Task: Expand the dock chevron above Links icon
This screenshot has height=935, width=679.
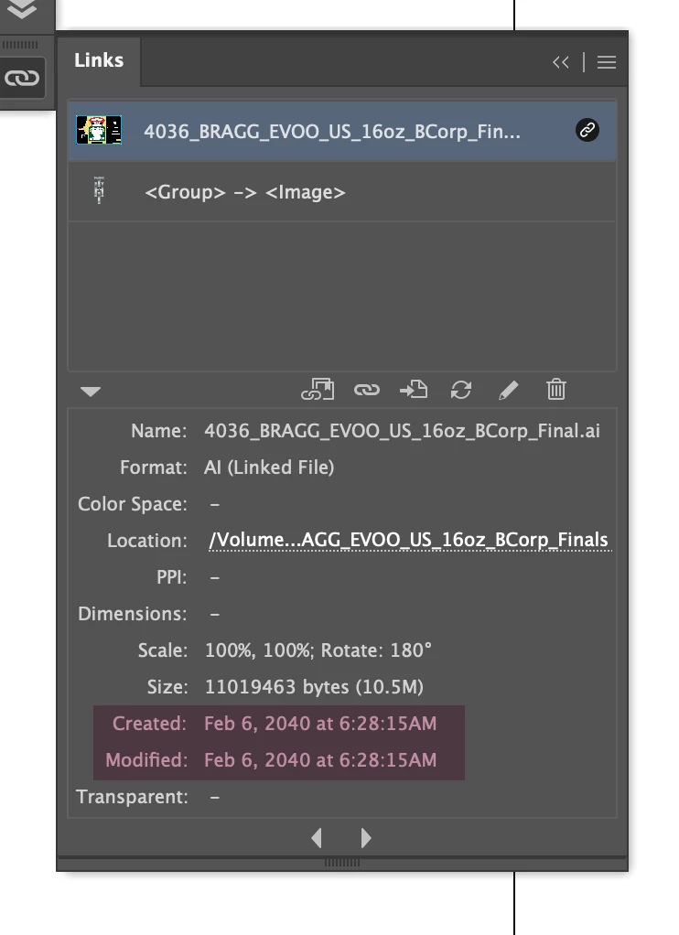Action: click(22, 9)
